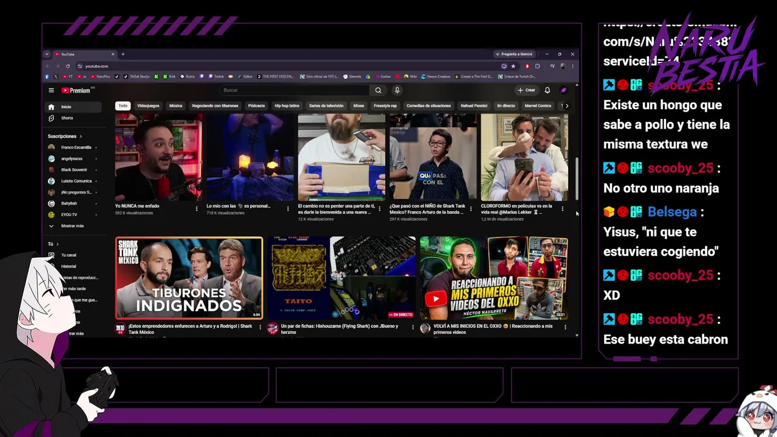
Task: Open the Wiki bookmark
Action: click(x=410, y=76)
